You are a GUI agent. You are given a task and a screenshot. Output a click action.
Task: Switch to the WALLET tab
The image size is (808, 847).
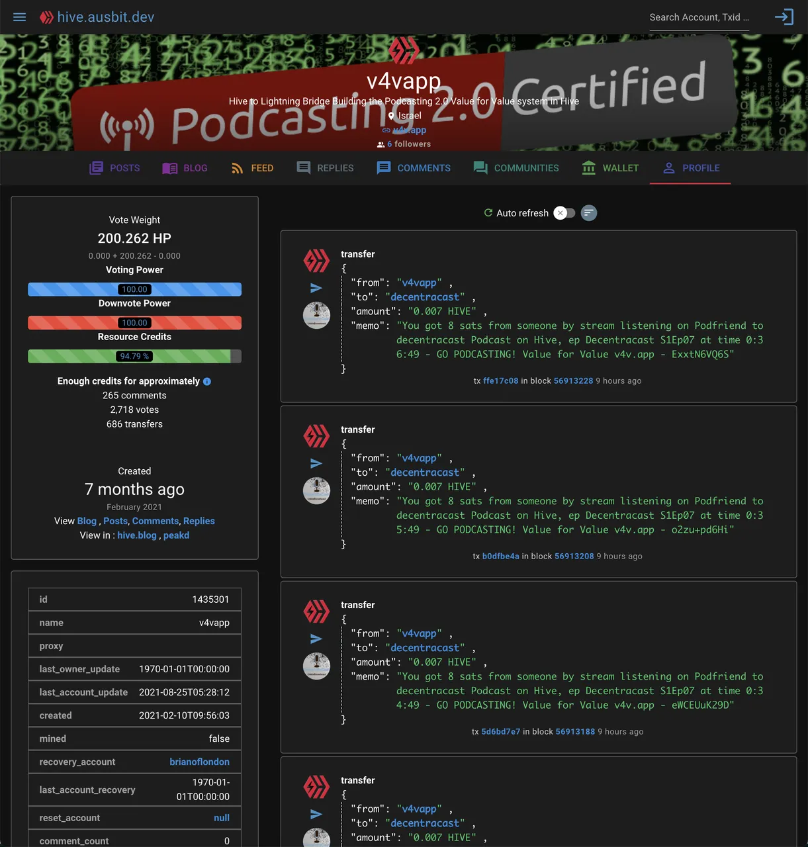(610, 168)
